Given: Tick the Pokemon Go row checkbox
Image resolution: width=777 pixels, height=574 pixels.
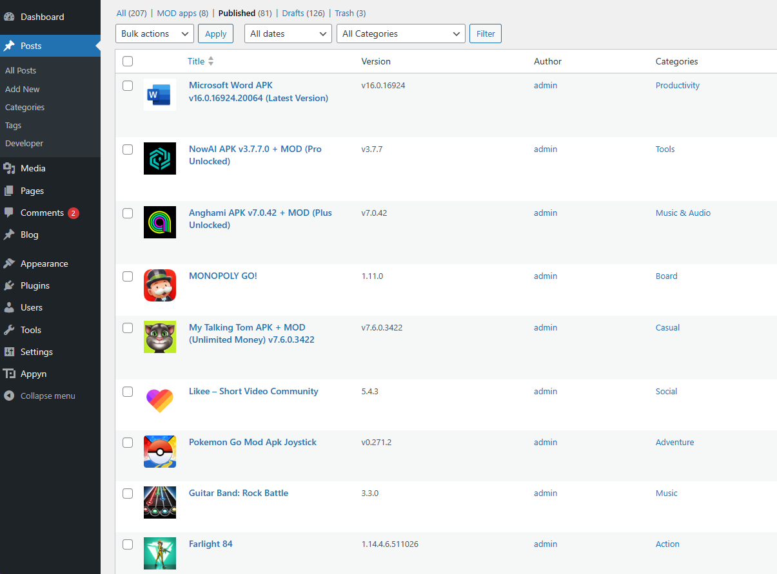Looking at the screenshot, I should click(128, 443).
